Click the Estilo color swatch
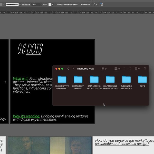The width and height of the screenshot is (154, 154). 50,4
